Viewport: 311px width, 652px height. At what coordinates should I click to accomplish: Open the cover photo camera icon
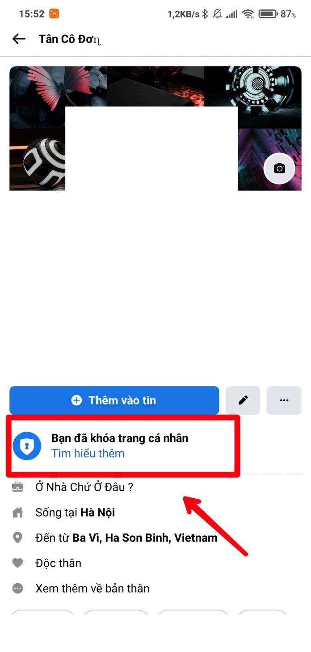[279, 168]
